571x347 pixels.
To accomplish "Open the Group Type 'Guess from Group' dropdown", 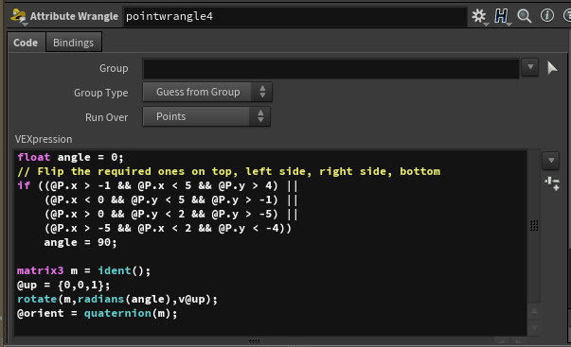I will tap(207, 92).
